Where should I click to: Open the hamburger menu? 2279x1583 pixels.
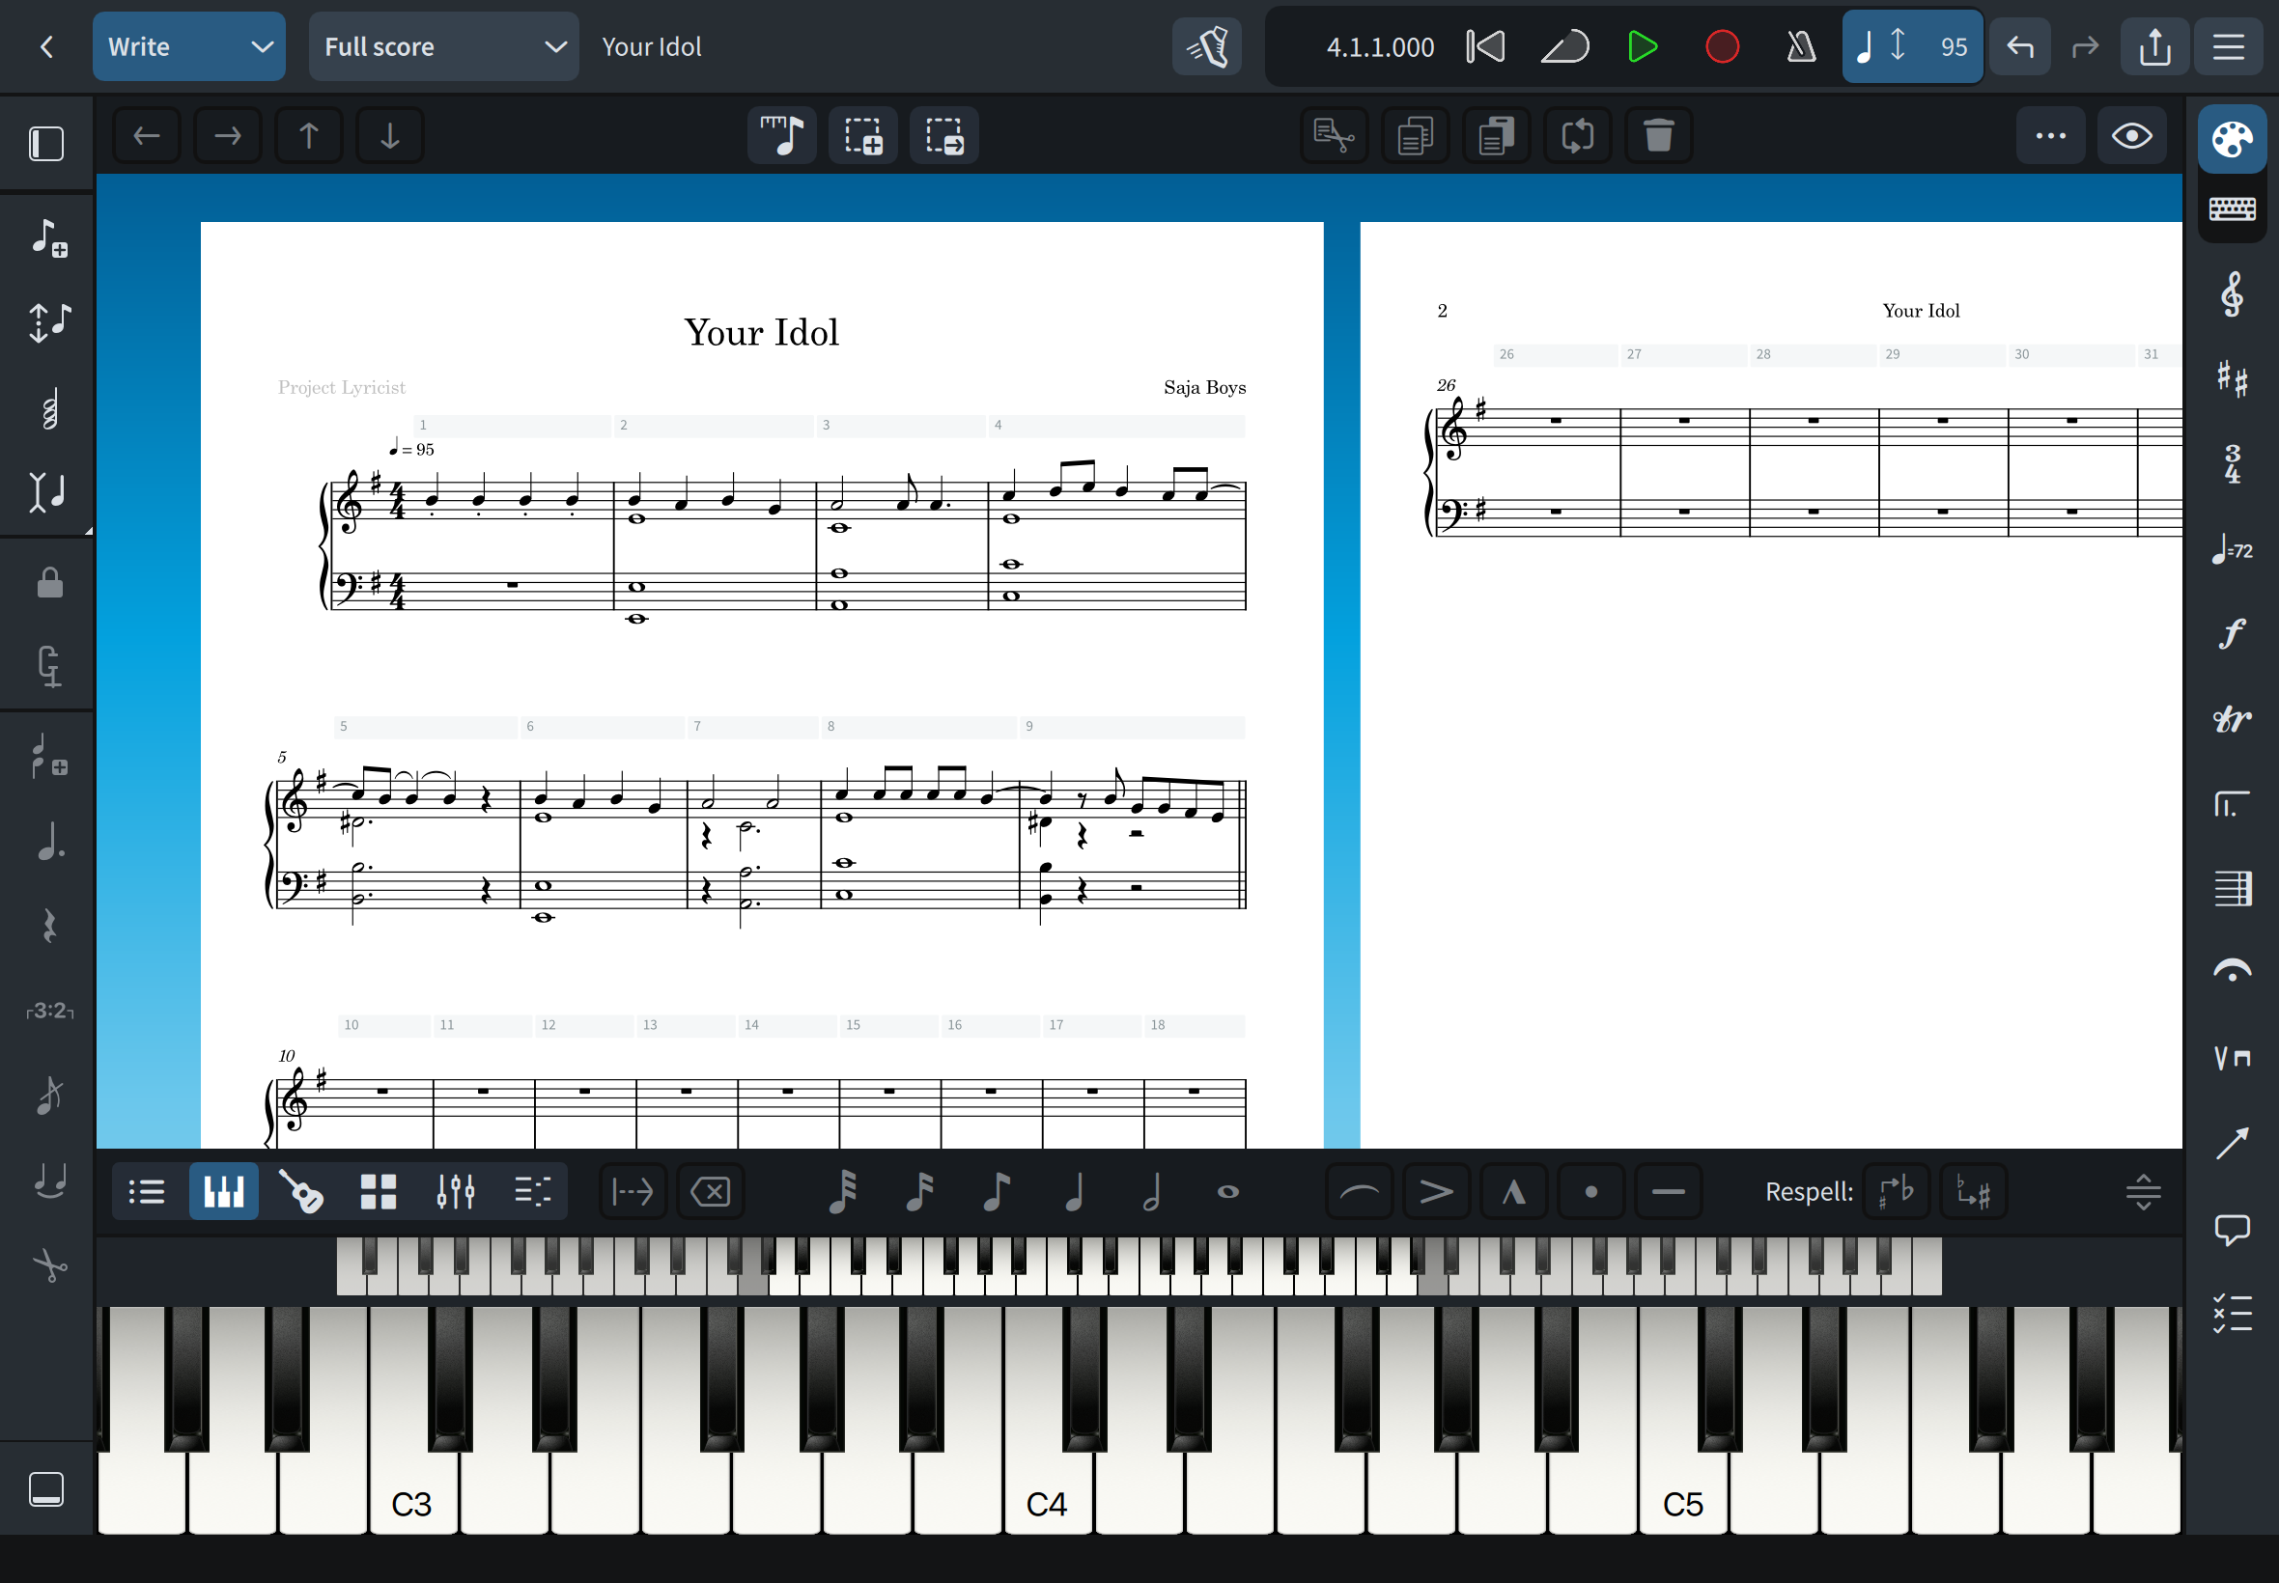2228,45
